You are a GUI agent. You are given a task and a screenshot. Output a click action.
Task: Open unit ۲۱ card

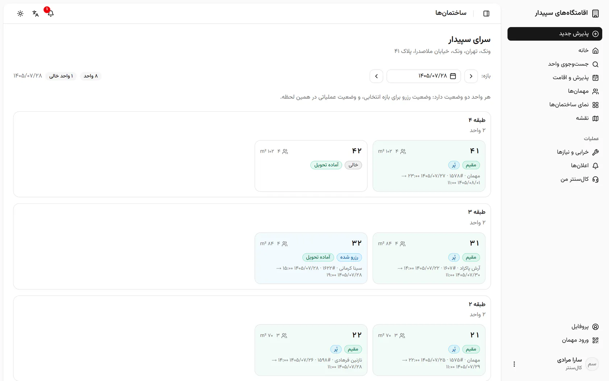429,350
